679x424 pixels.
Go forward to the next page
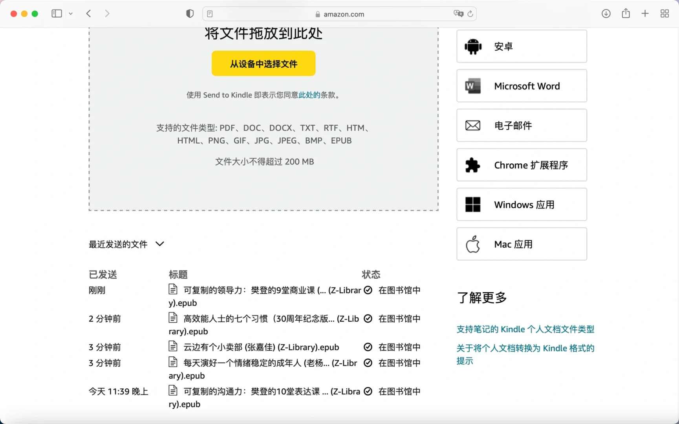click(x=107, y=14)
